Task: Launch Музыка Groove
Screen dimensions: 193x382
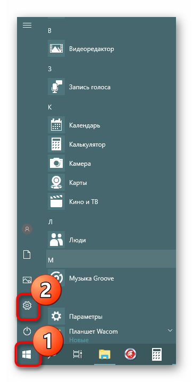Action: 111,278
